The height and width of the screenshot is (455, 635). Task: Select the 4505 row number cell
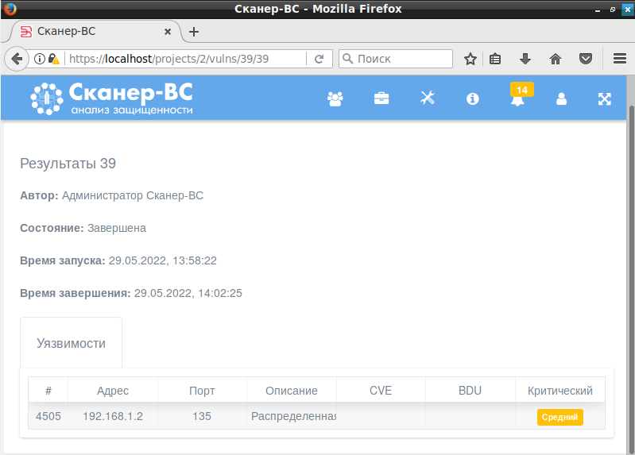tap(48, 416)
